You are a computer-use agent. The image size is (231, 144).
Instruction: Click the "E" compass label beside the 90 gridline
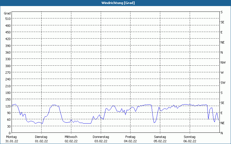221,113
